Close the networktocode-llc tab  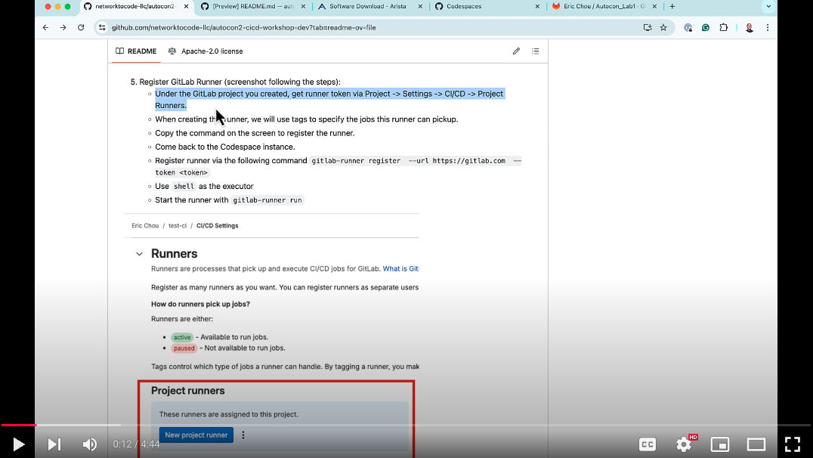click(x=186, y=6)
